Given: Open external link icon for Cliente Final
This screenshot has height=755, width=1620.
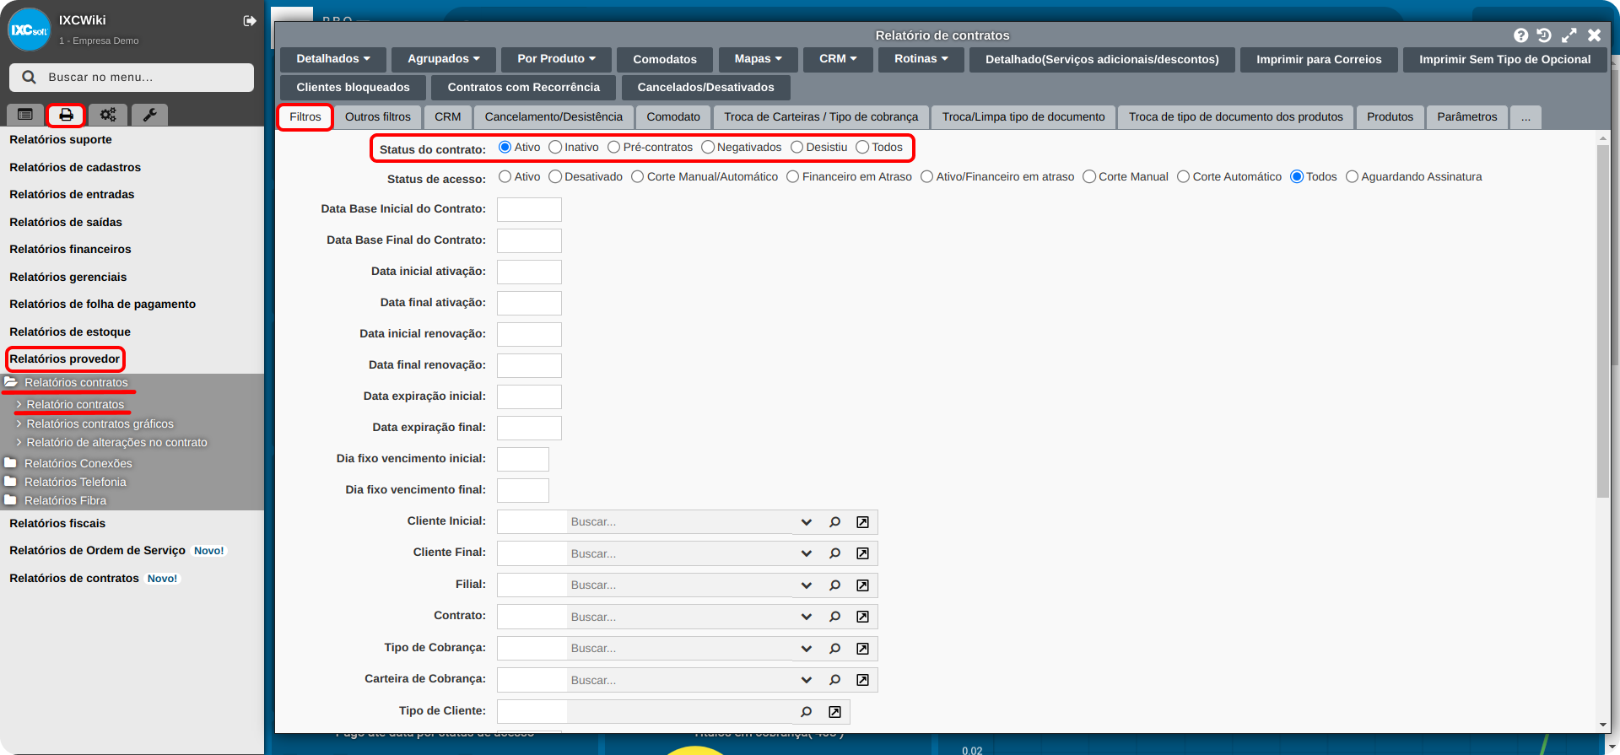Looking at the screenshot, I should pos(862,553).
